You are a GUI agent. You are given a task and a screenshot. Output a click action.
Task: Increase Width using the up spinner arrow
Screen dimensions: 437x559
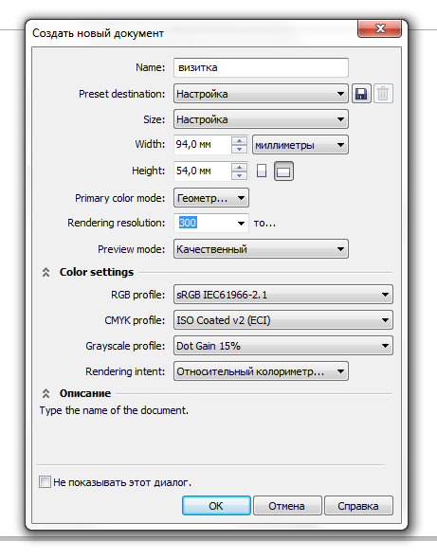click(239, 140)
